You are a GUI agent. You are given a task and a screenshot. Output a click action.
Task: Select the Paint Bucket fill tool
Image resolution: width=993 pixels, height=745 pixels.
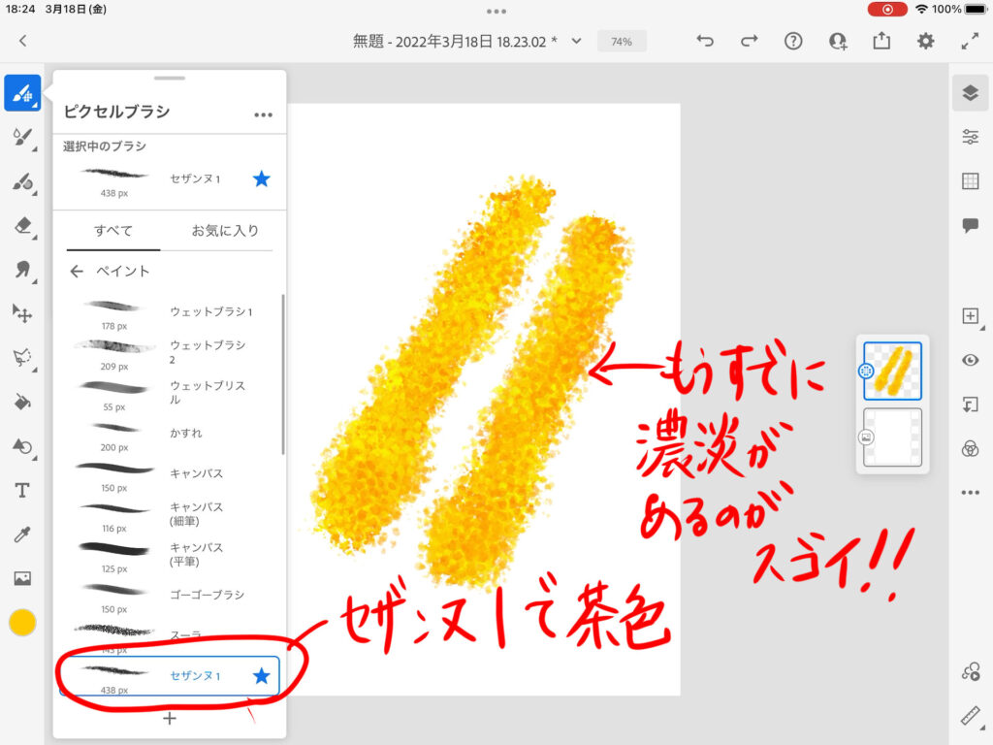(x=22, y=402)
